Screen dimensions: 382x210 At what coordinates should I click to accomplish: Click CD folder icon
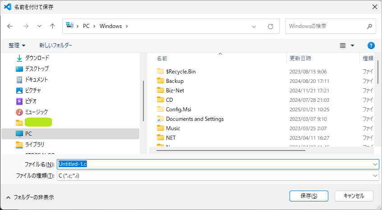(160, 100)
